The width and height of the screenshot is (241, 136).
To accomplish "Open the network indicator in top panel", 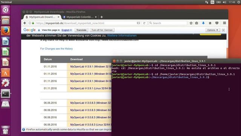I will (x=207, y=2).
